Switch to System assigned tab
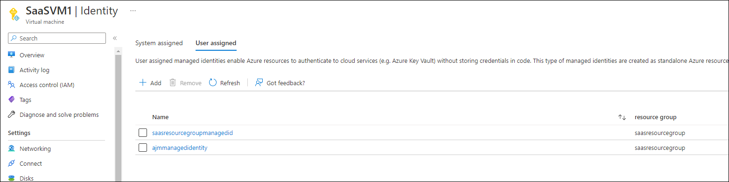Viewport: 729px width, 182px height. [159, 43]
